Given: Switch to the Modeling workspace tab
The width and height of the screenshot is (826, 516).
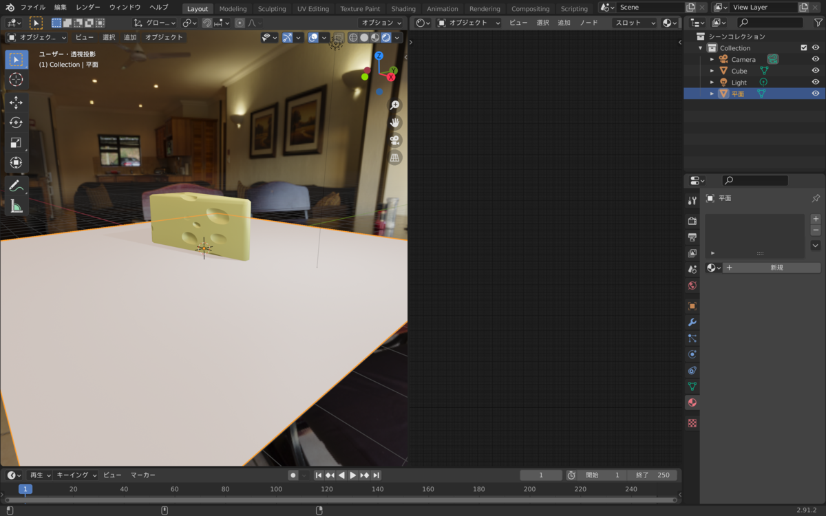Looking at the screenshot, I should click(x=233, y=9).
